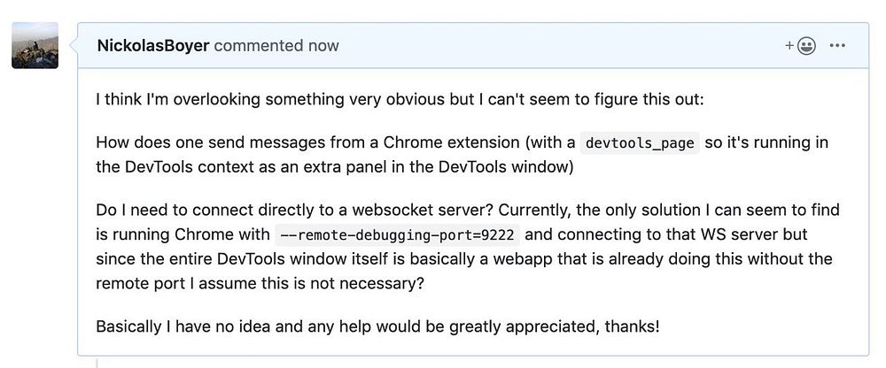Click the --remote-debugging-port=9222 code snippet

[397, 235]
